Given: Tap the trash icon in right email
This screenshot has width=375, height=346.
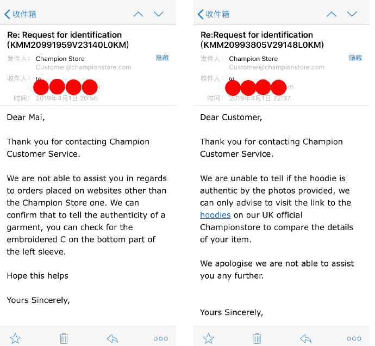Looking at the screenshot, I should (258, 338).
